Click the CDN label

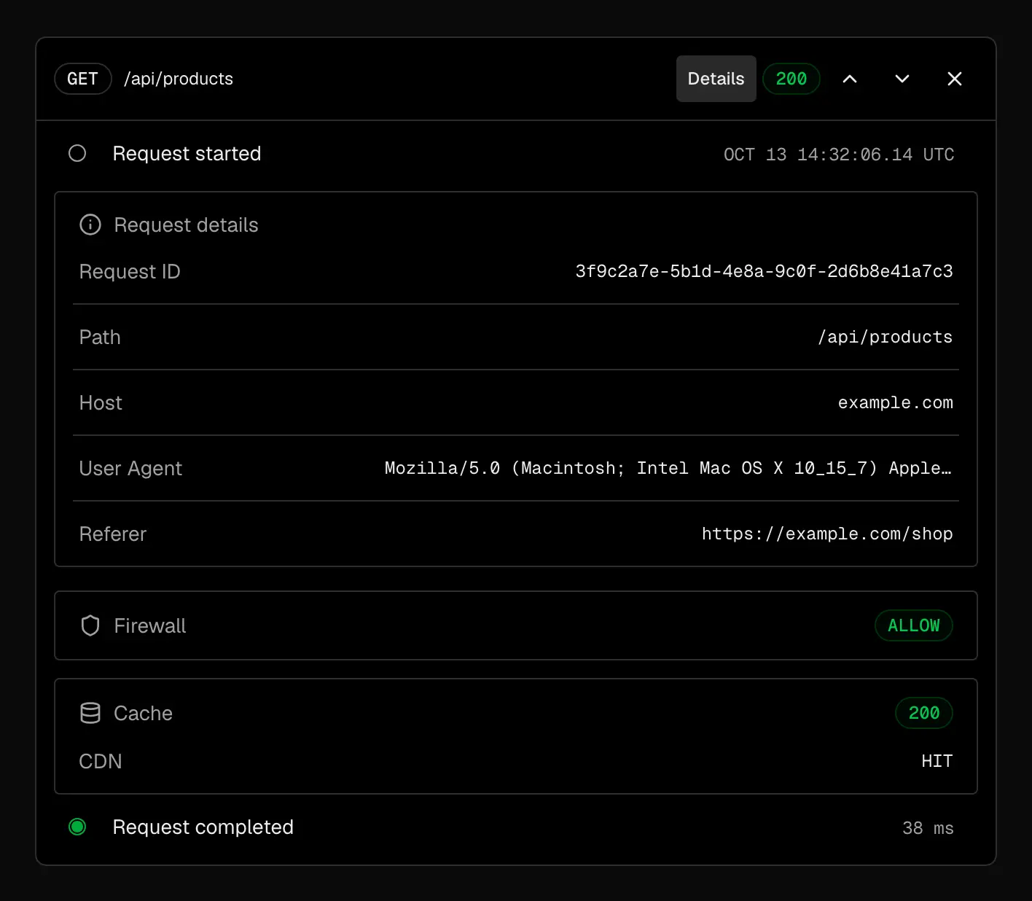pos(101,761)
